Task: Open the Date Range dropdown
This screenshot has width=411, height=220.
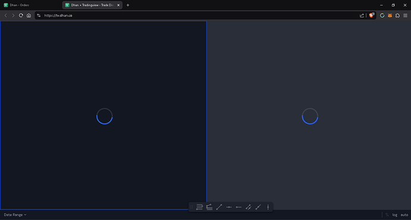Action: [15, 215]
